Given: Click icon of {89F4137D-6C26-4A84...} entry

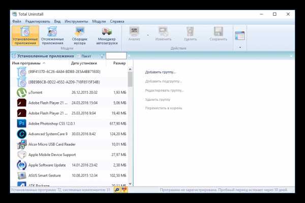Looking at the screenshot, I should (x=21, y=72).
